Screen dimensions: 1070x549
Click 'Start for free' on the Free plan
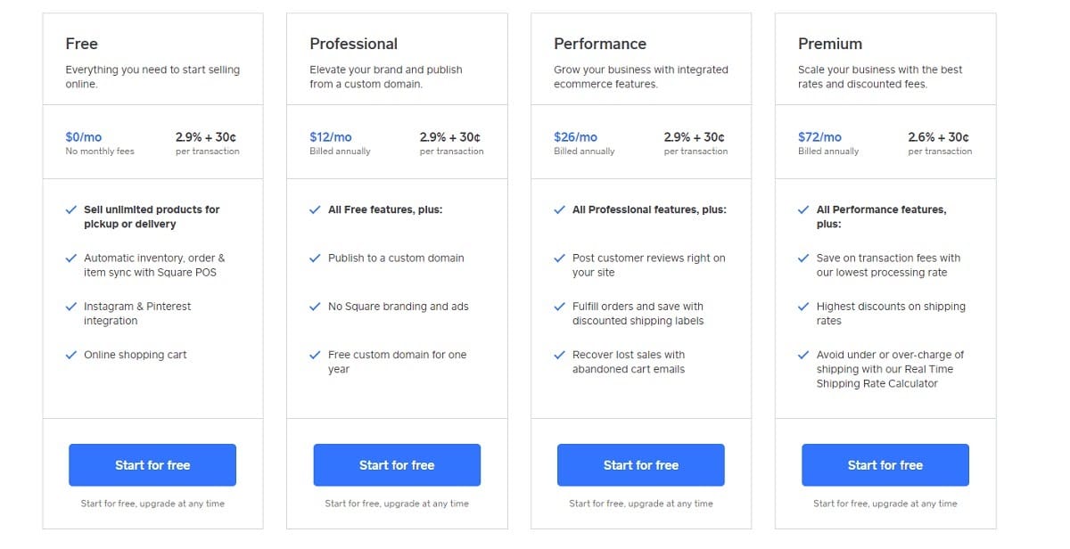click(152, 464)
